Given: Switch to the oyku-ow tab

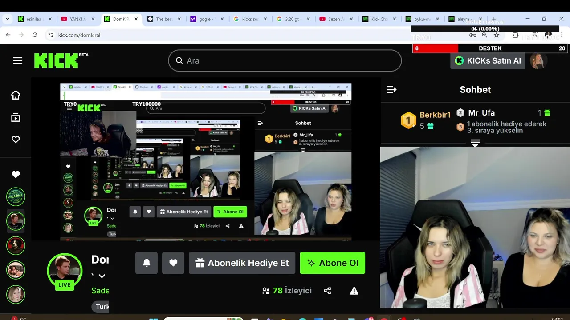Looking at the screenshot, I should (423, 19).
